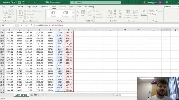Image resolution: width=179 pixels, height=100 pixels.
Task: Click the Select All corner triangle
Action: tap(3, 30)
